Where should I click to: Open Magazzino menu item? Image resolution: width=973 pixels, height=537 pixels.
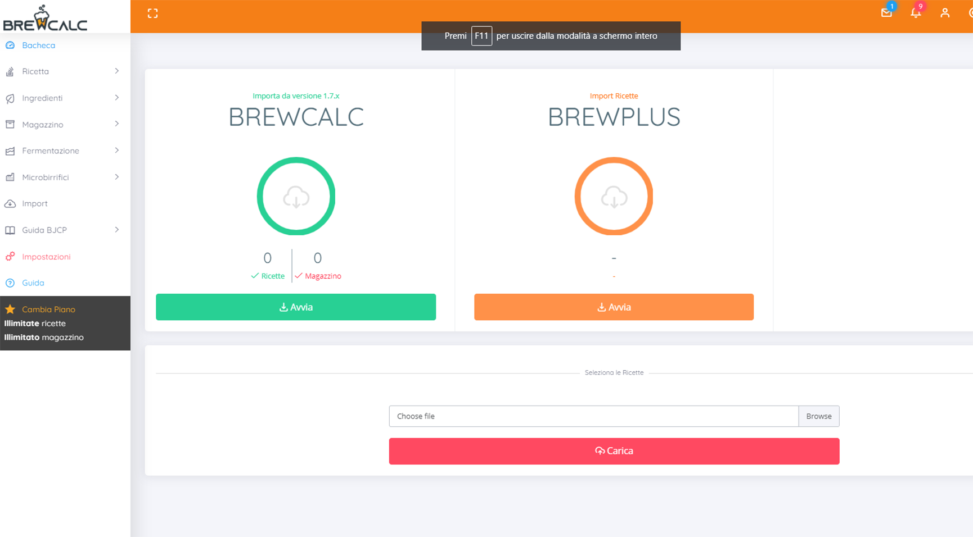(x=43, y=125)
